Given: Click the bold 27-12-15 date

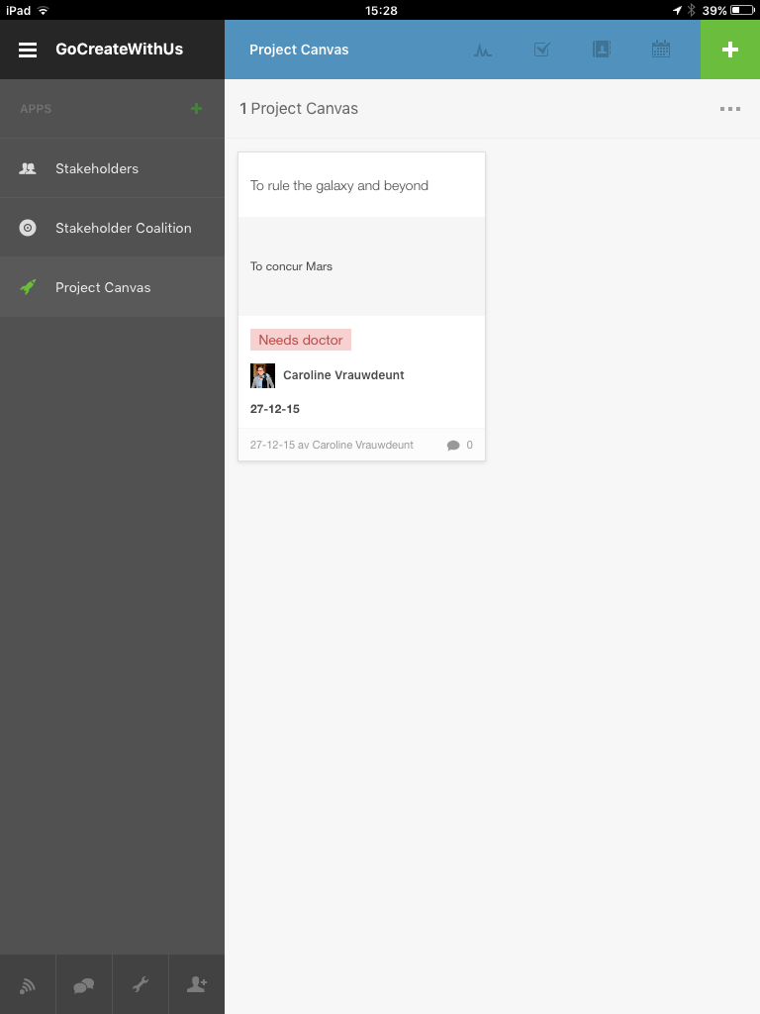Looking at the screenshot, I should click(x=275, y=409).
